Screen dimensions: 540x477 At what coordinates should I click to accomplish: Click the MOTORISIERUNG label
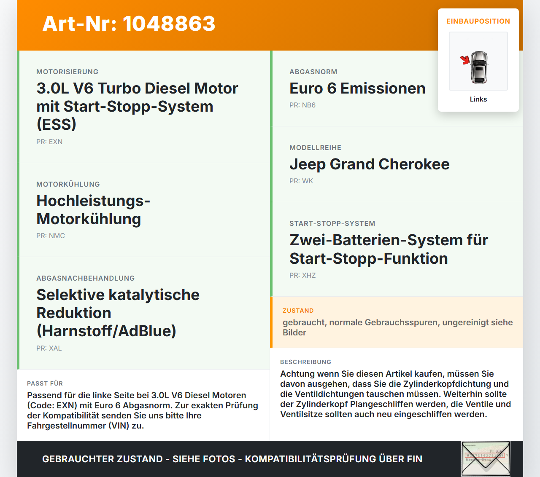67,72
